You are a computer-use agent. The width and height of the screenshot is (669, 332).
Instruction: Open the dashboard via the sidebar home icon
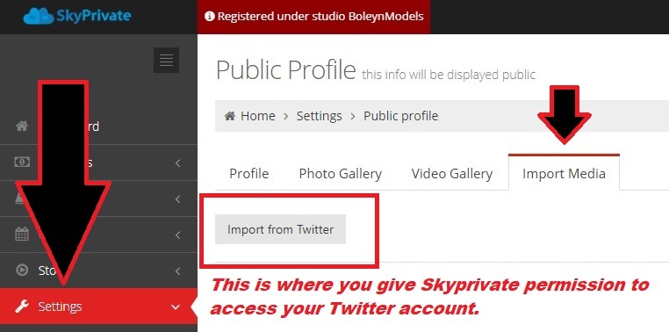(x=22, y=126)
